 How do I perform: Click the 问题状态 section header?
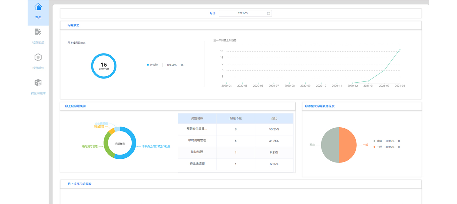(x=241, y=25)
